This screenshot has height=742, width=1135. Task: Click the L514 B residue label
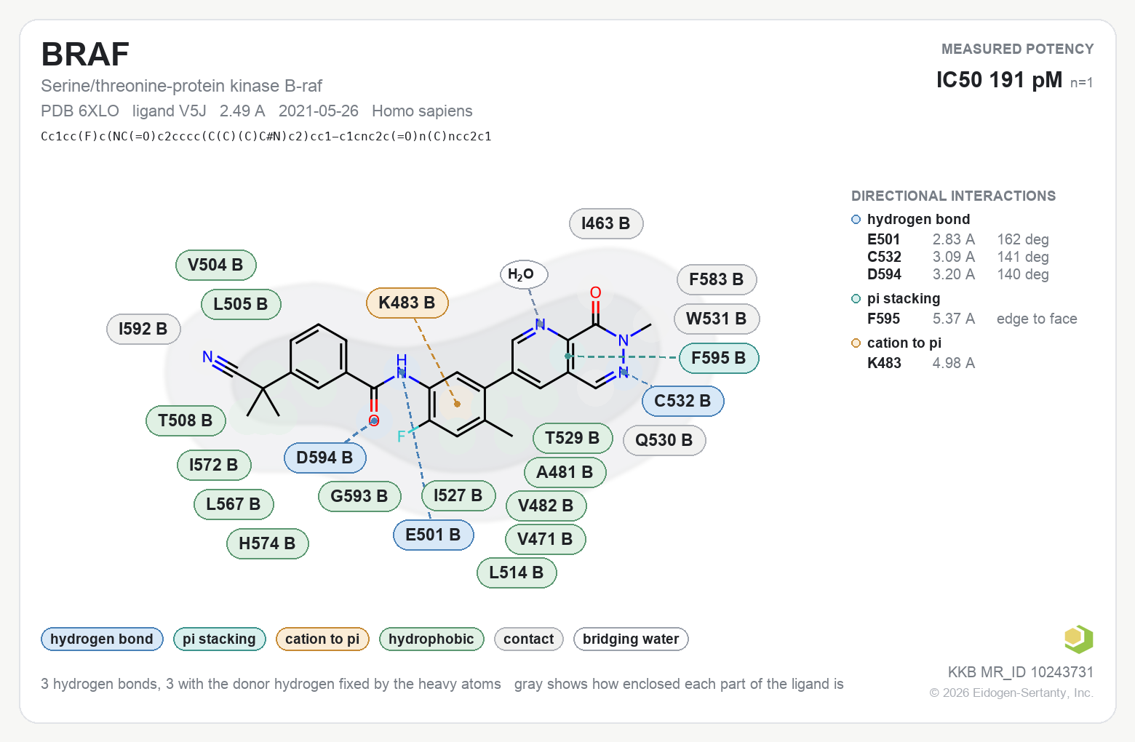tap(517, 573)
